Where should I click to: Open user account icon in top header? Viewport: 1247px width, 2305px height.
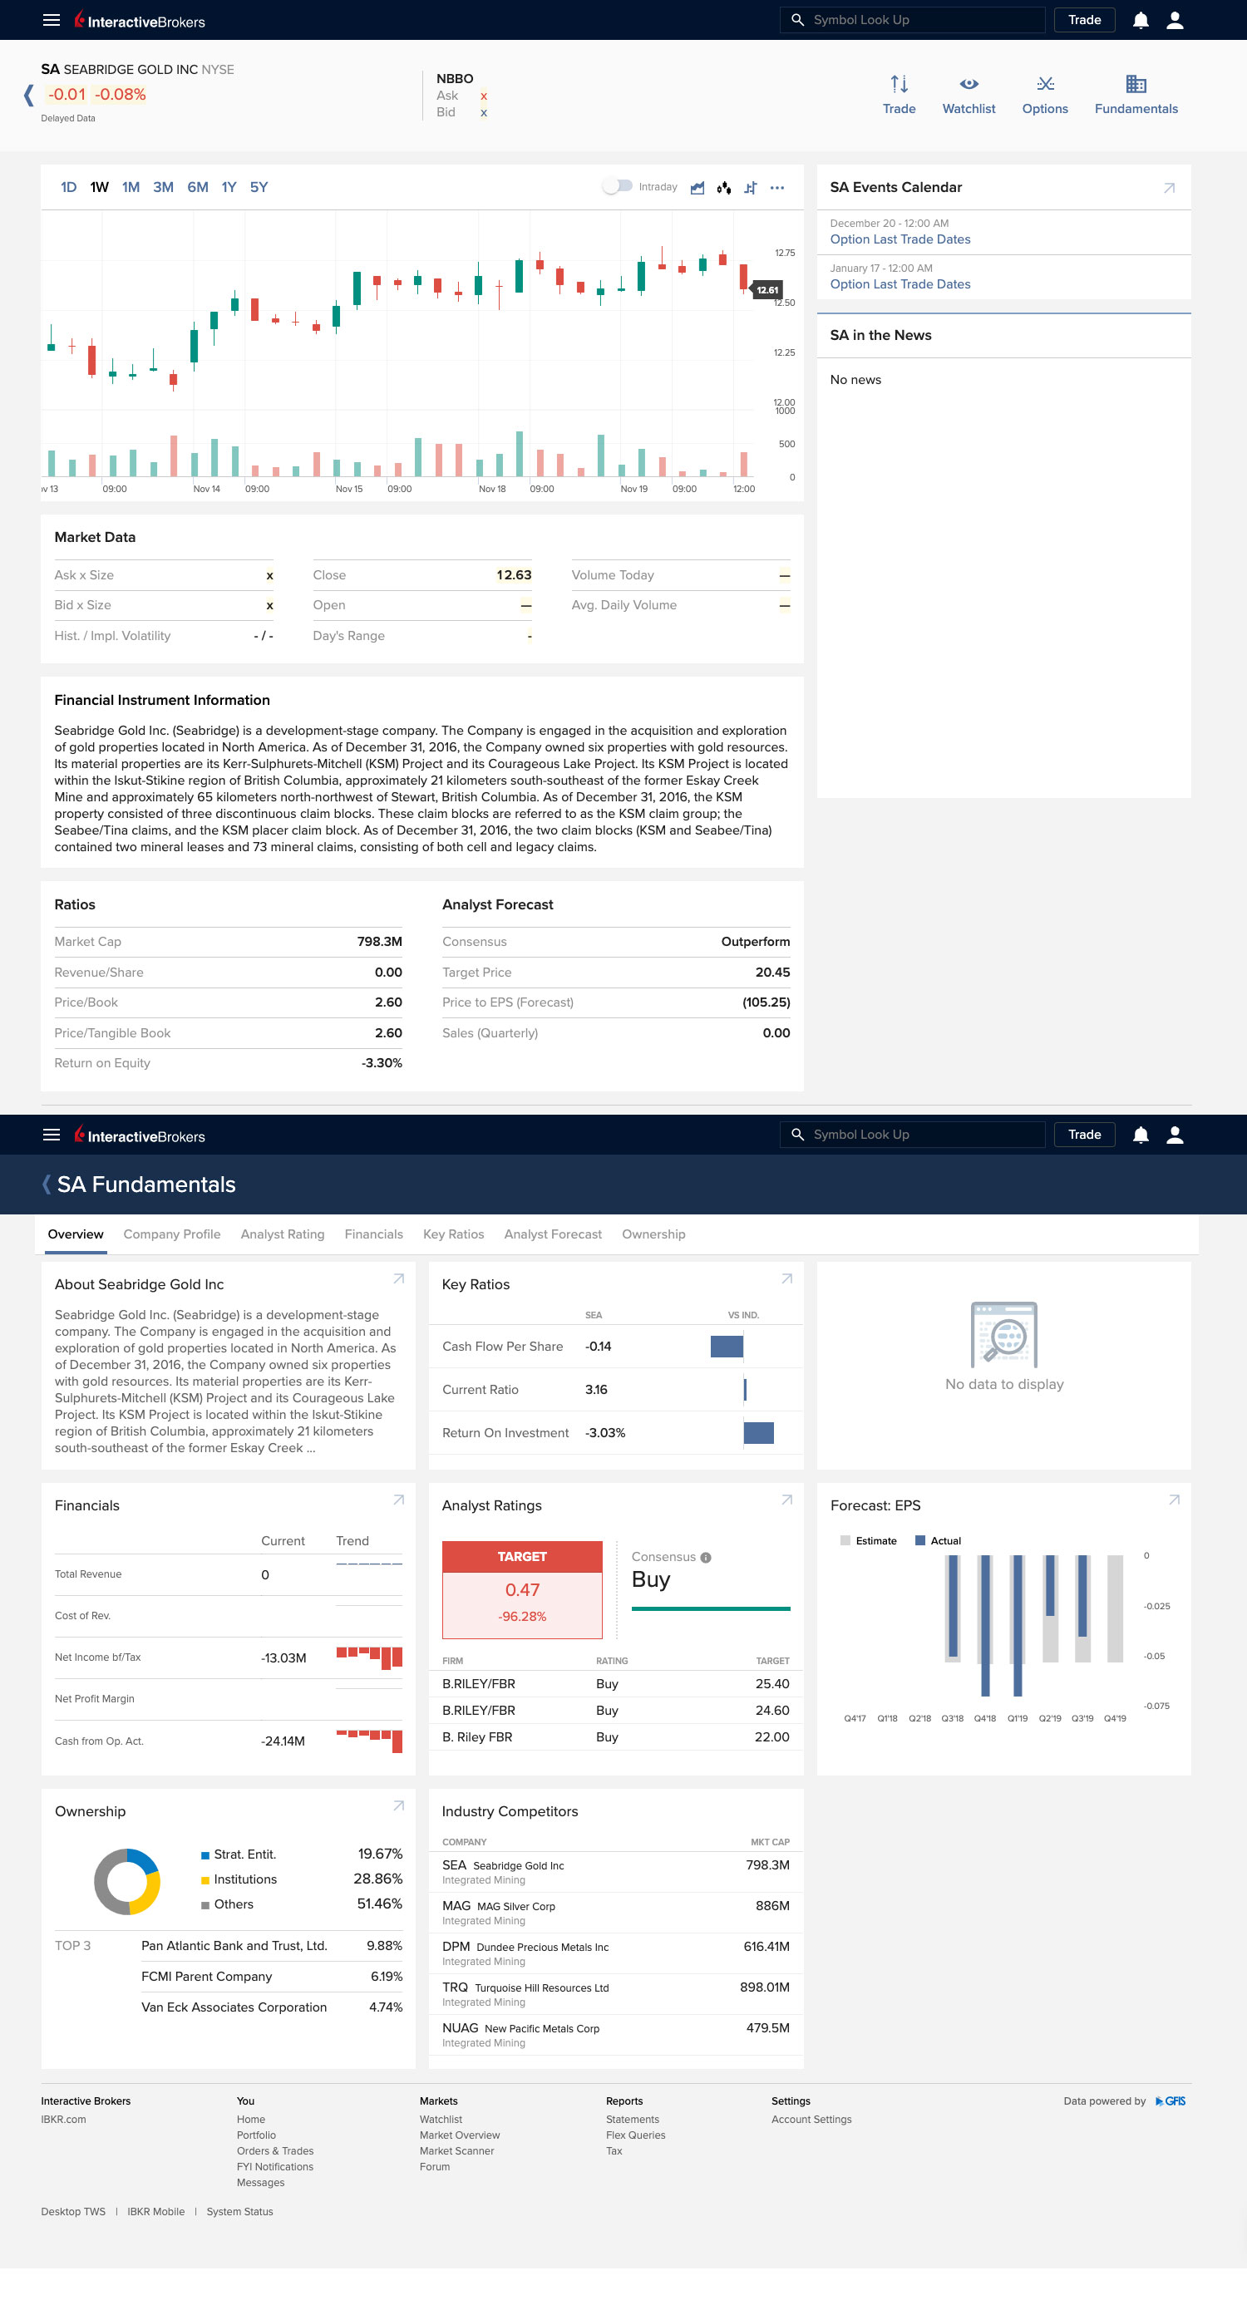(x=1175, y=20)
